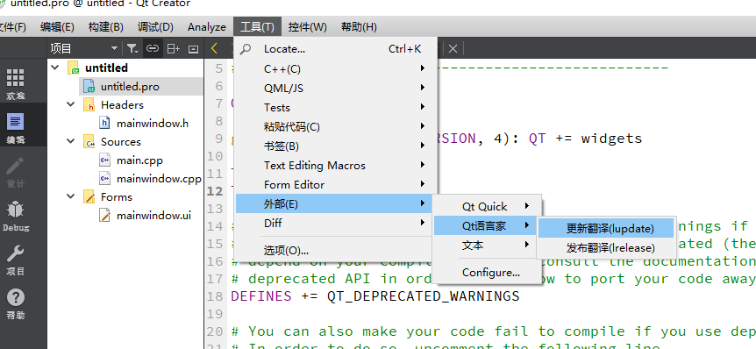Click line number 19 in editor
The width and height of the screenshot is (756, 349).
[215, 314]
